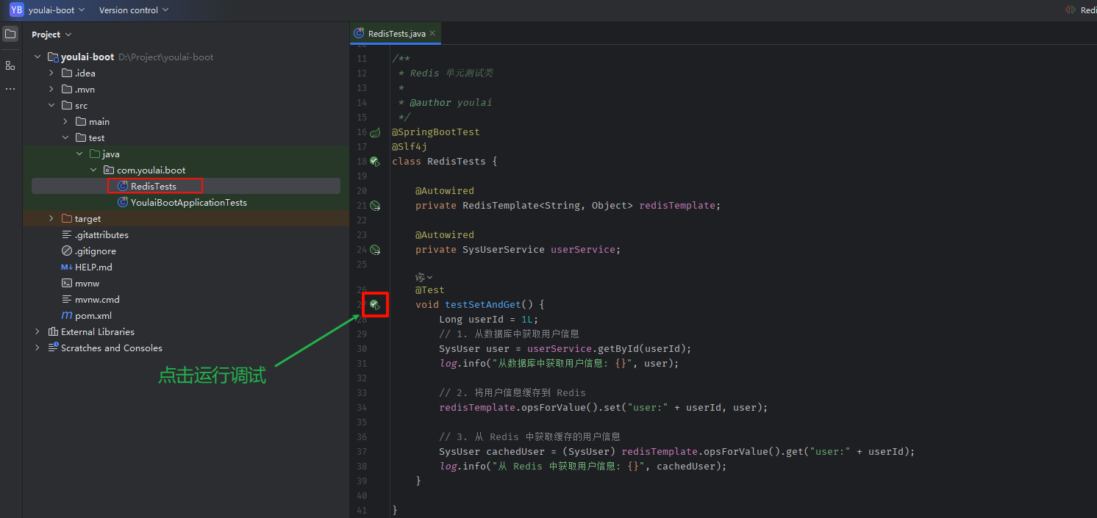Viewport: 1097px width, 518px height.
Task: Select .gitattributes in the project tree
Action: 101,235
